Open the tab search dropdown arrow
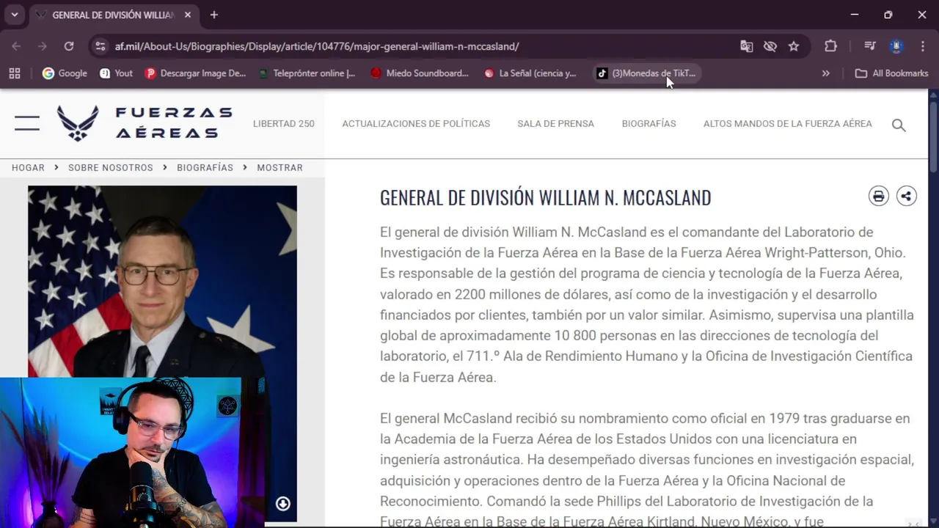Screen dimensions: 939x528 point(14,15)
